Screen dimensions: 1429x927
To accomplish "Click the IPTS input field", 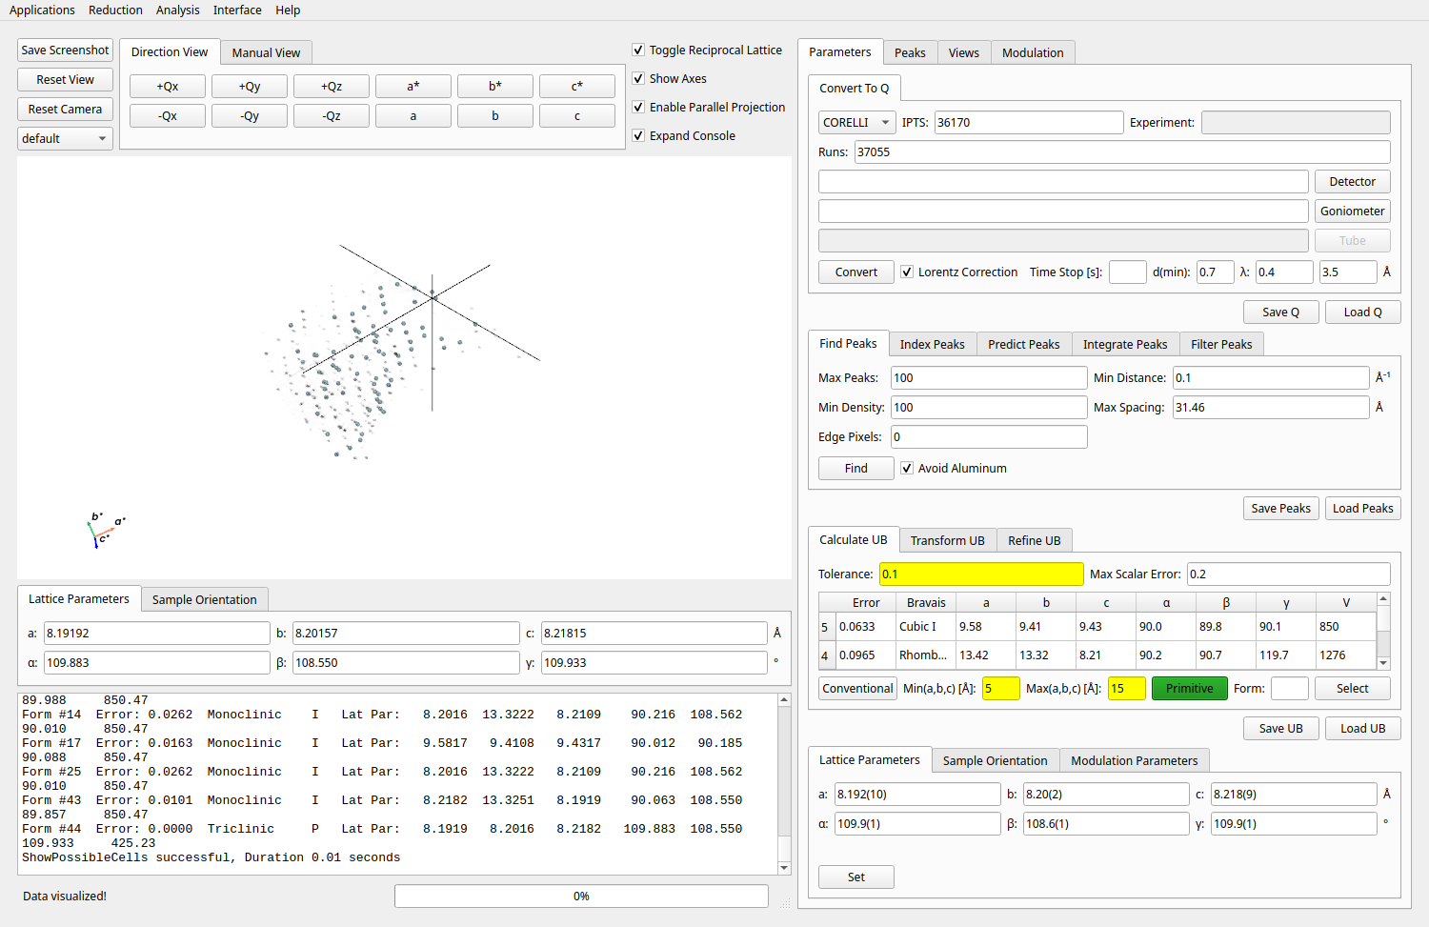I will 1029,122.
